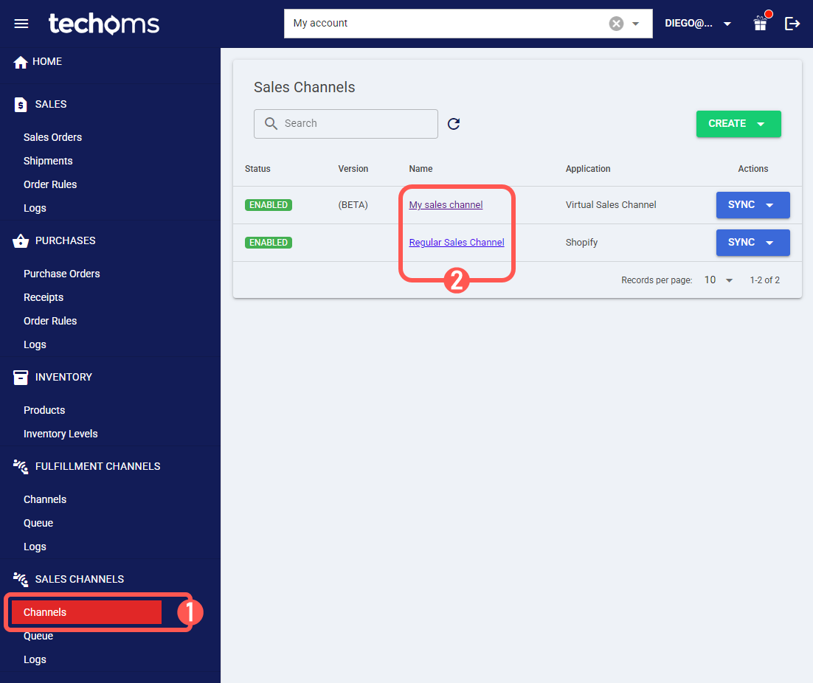Select the SALES section heading
Image resolution: width=813 pixels, height=683 pixels.
(51, 104)
